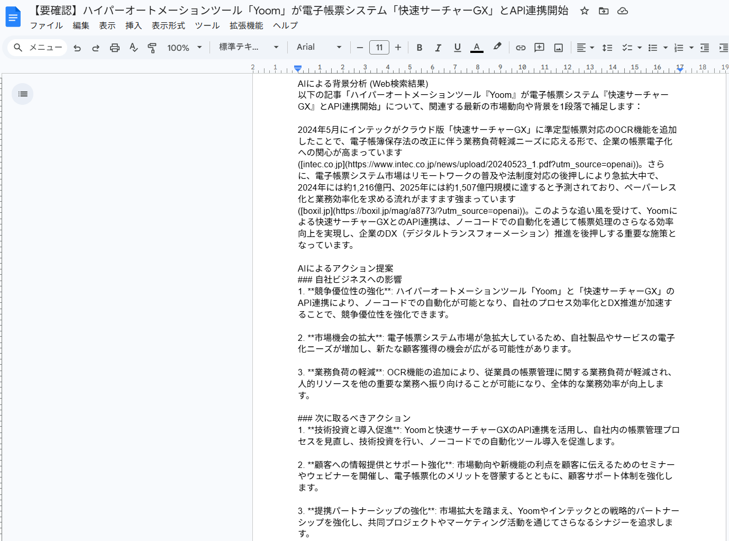Image resolution: width=729 pixels, height=541 pixels.
Task: Run the spelling and grammar check
Action: point(134,48)
